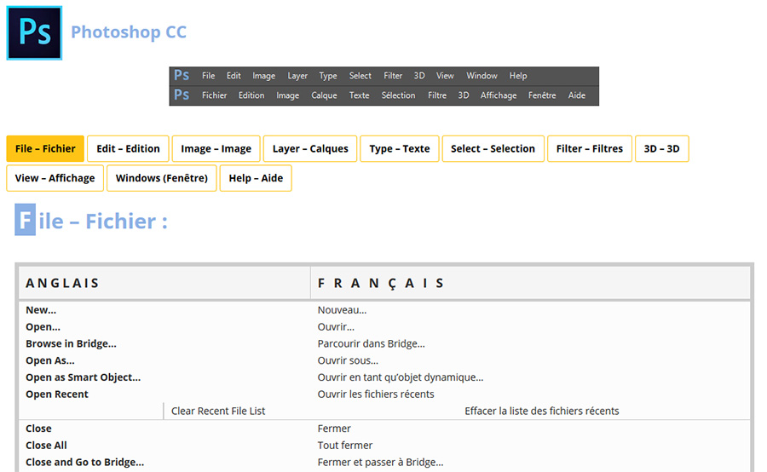Click the Clear Recent File List entry
The width and height of the screenshot is (767, 472).
tap(218, 411)
